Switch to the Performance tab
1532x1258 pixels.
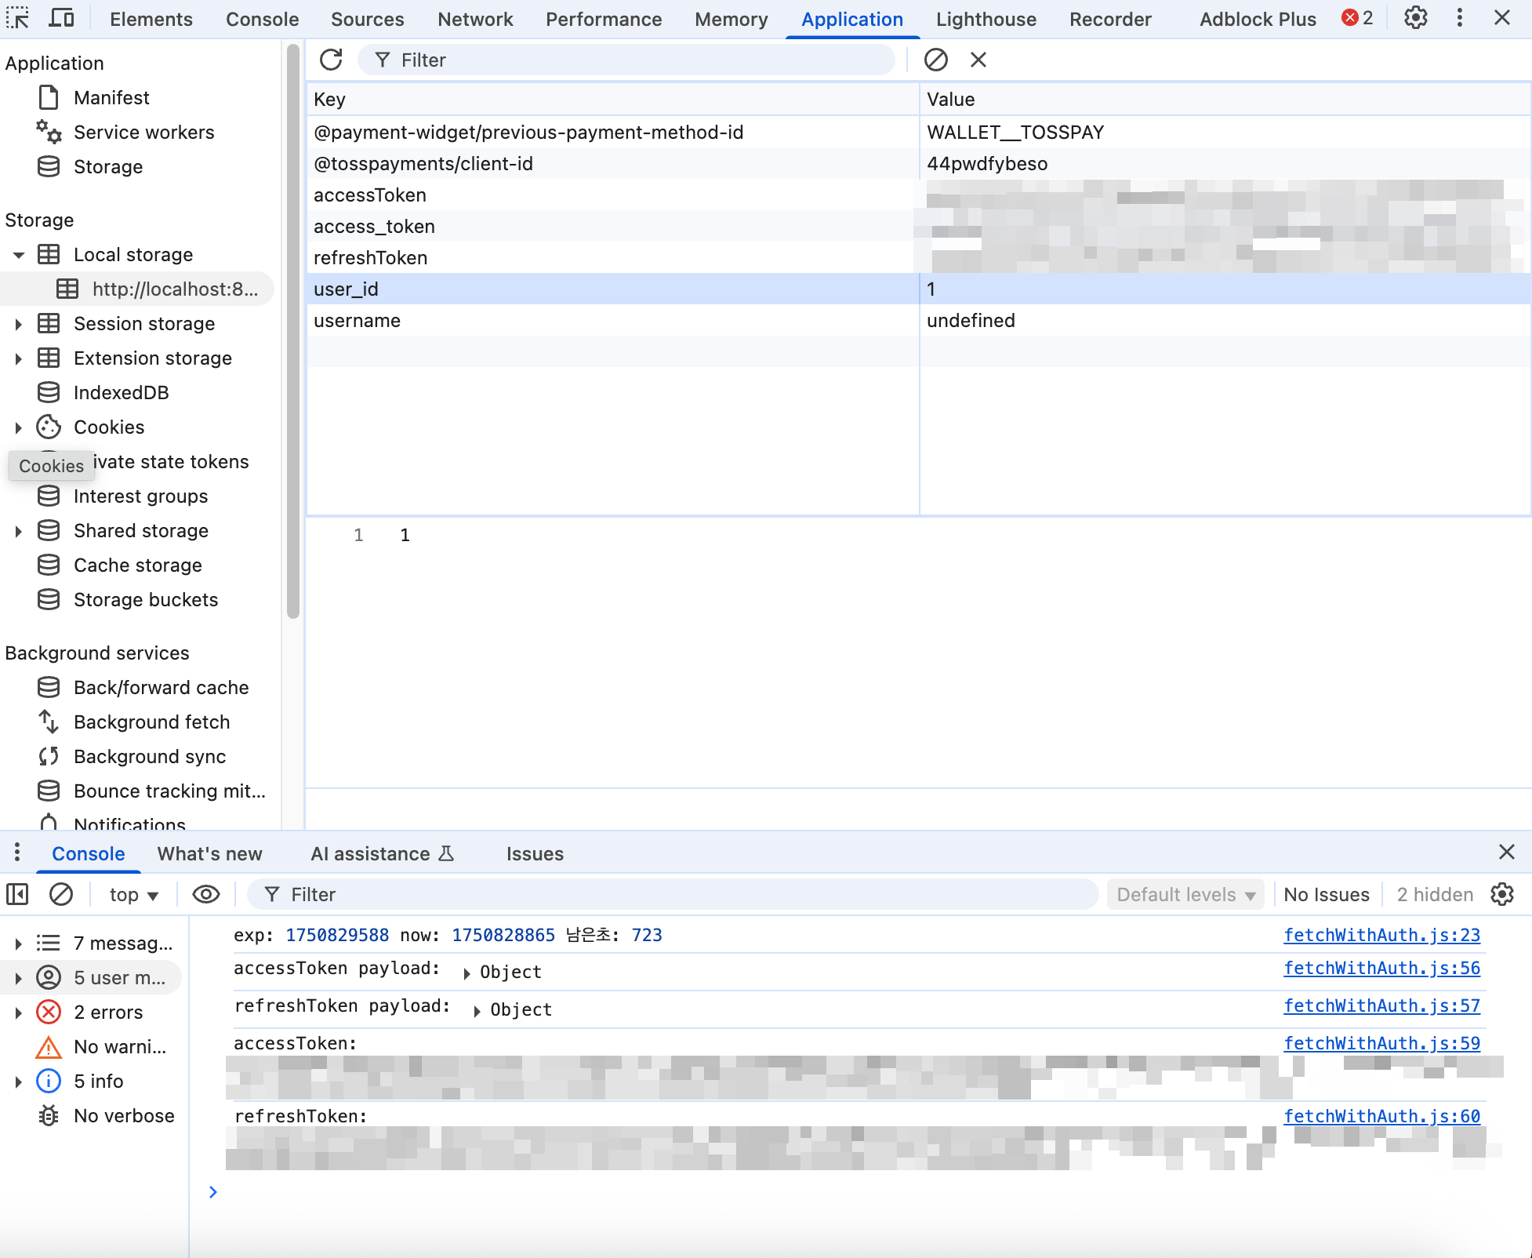click(x=604, y=19)
